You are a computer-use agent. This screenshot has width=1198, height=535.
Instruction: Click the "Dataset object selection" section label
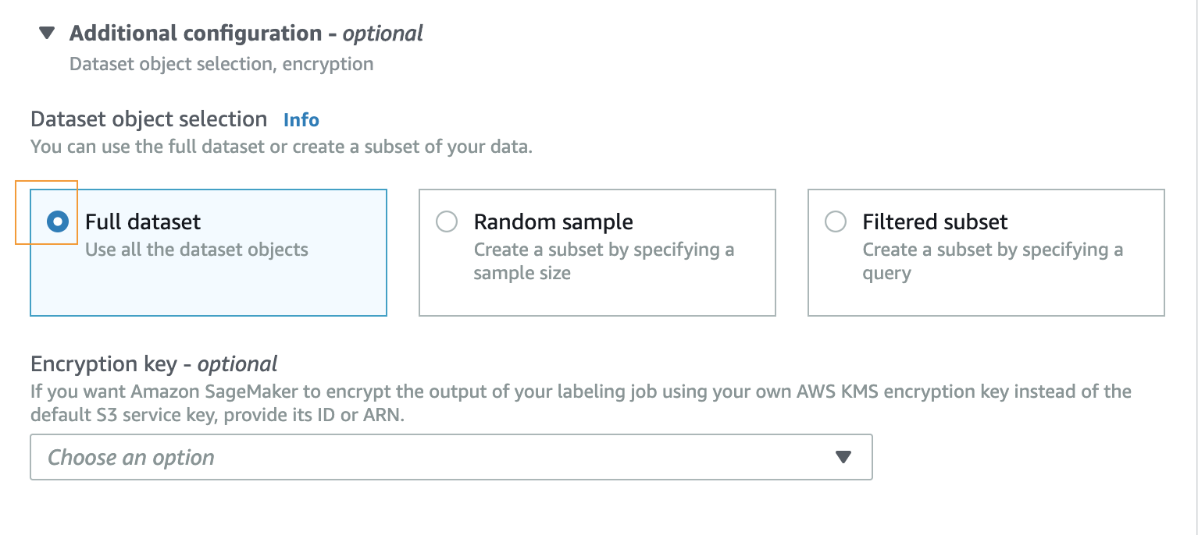pyautogui.click(x=149, y=119)
